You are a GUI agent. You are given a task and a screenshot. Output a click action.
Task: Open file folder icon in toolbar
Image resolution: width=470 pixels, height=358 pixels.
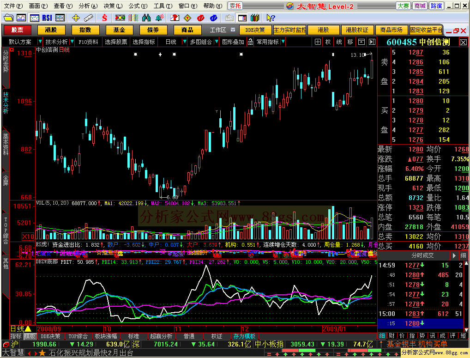(8, 18)
